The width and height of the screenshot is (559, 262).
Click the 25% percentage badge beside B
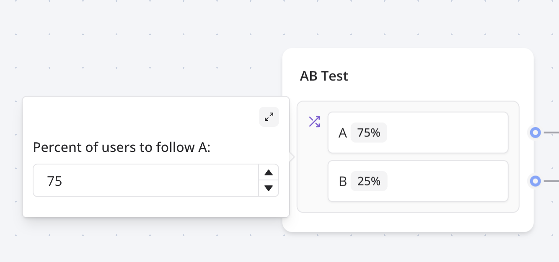pos(369,181)
